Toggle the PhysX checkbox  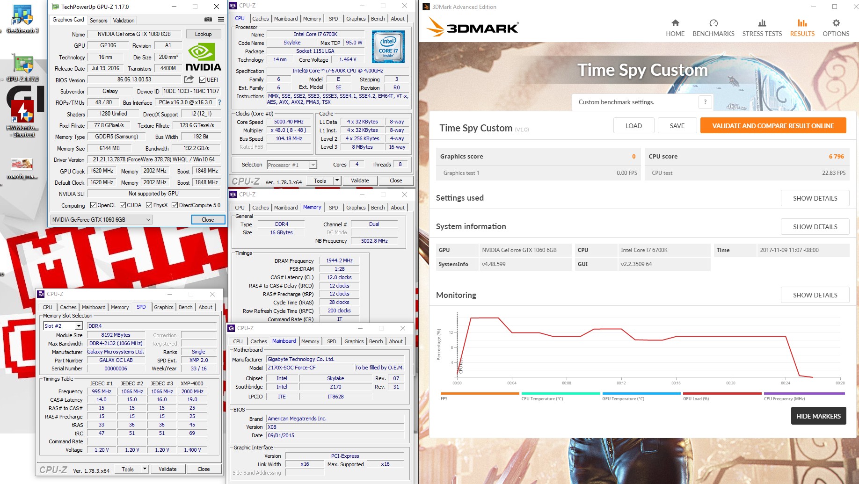149,205
